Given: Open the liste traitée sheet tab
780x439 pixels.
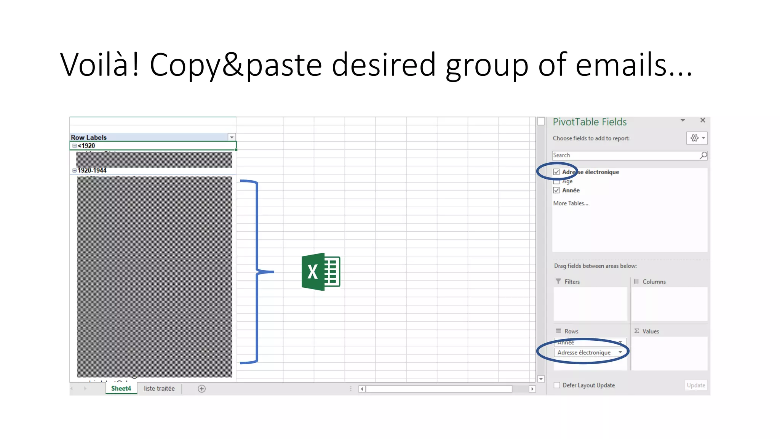Looking at the screenshot, I should tap(159, 388).
